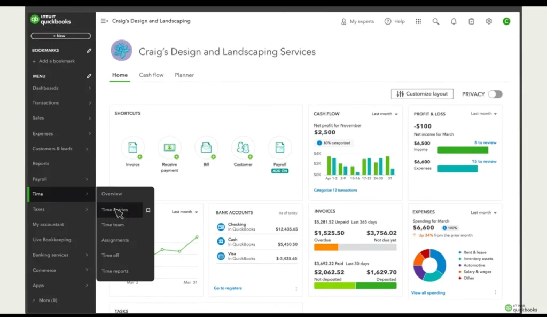Open the settings gear icon
547x317 pixels.
[x=489, y=21]
